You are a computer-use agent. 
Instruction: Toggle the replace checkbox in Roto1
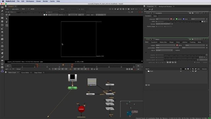click(x=174, y=50)
